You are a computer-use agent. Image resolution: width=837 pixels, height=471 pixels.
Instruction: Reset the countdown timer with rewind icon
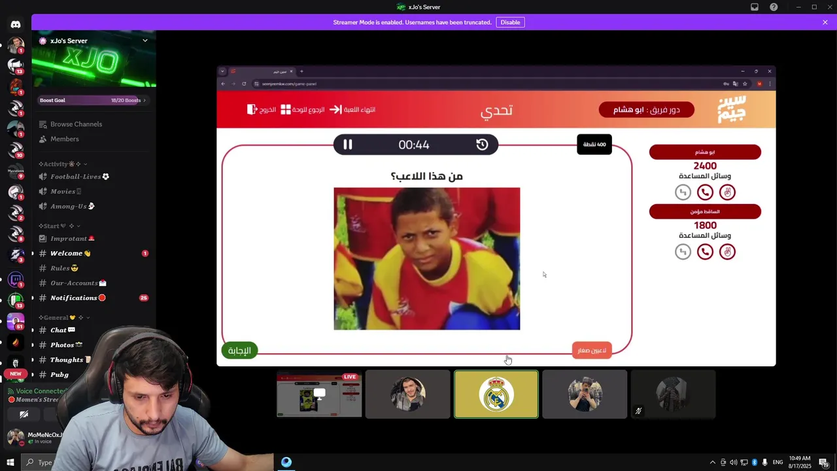click(482, 145)
